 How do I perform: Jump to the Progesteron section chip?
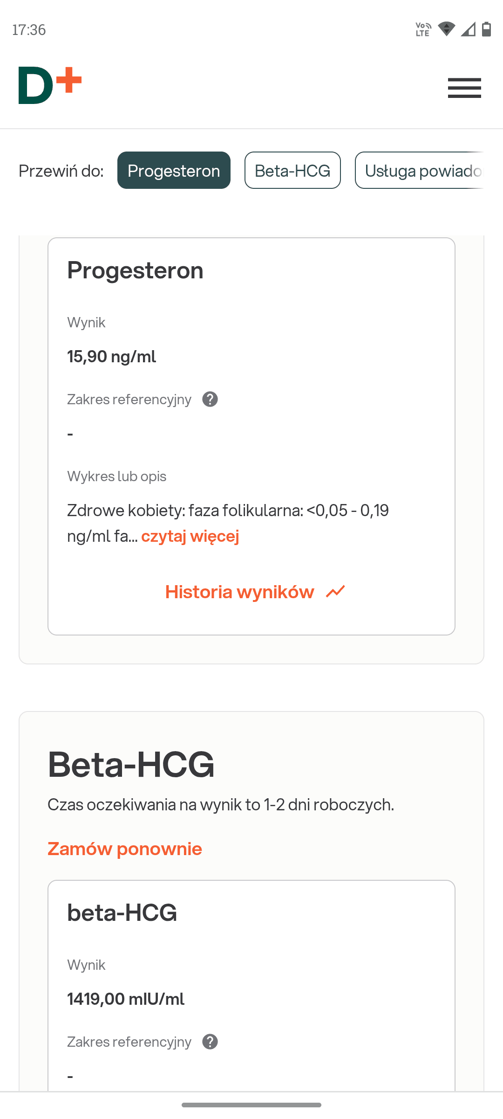(174, 170)
